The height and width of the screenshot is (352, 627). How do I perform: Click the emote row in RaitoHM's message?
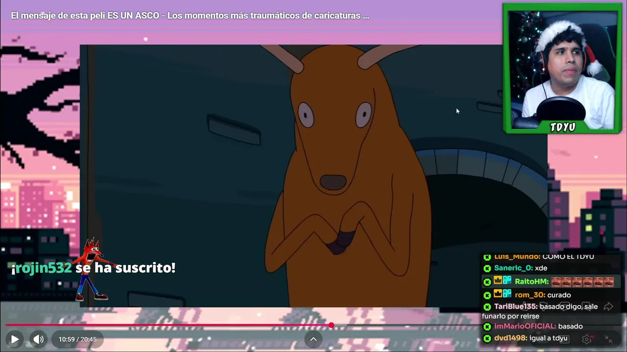pyautogui.click(x=582, y=282)
